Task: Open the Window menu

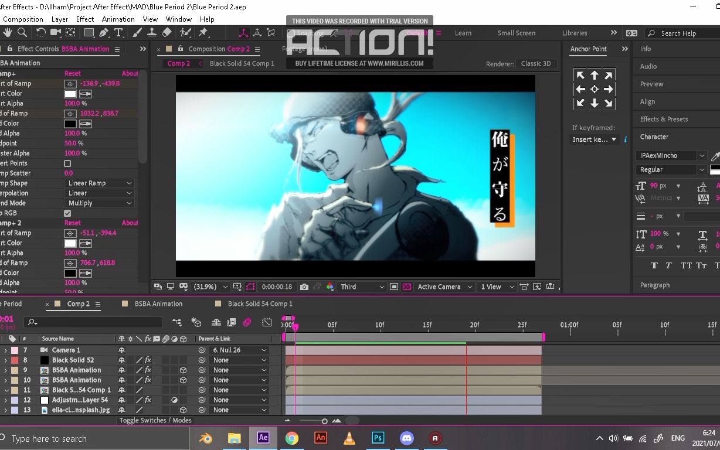Action: (179, 19)
